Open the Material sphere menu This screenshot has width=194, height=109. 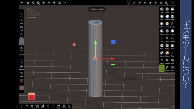tap(44, 3)
